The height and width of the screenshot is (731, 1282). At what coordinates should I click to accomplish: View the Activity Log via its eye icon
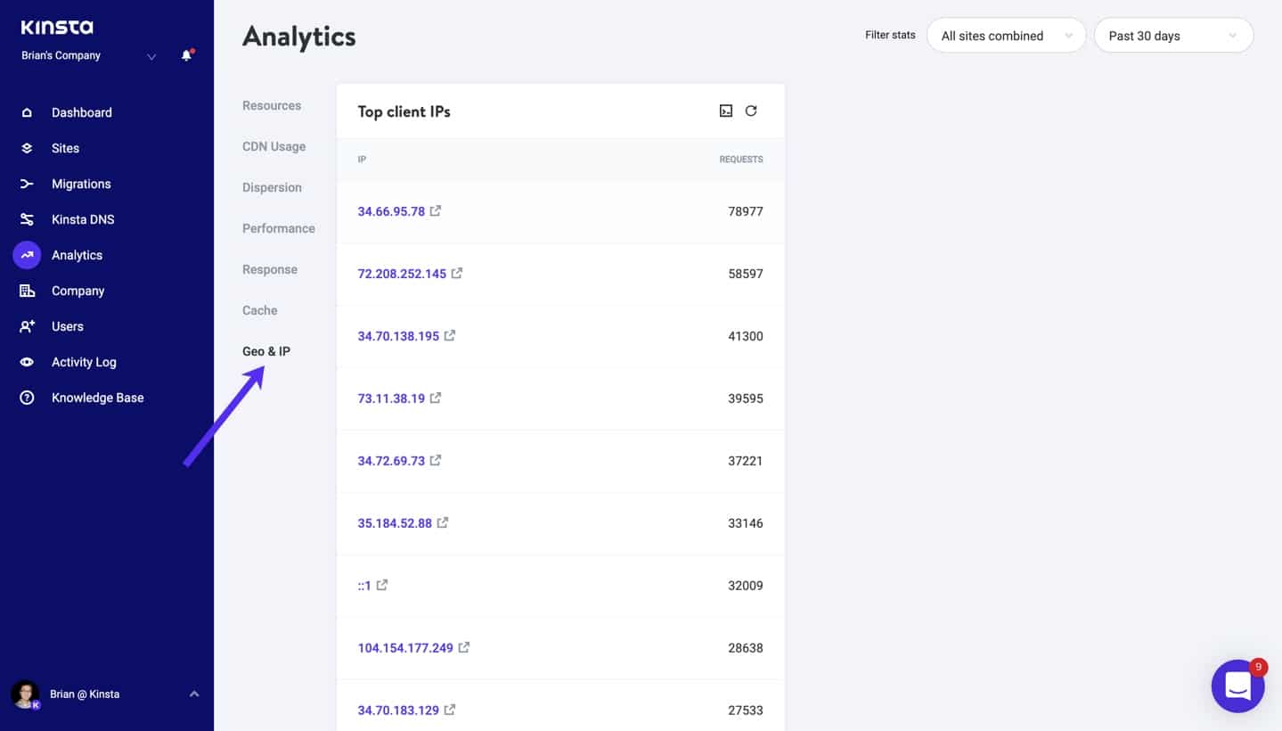coord(26,362)
